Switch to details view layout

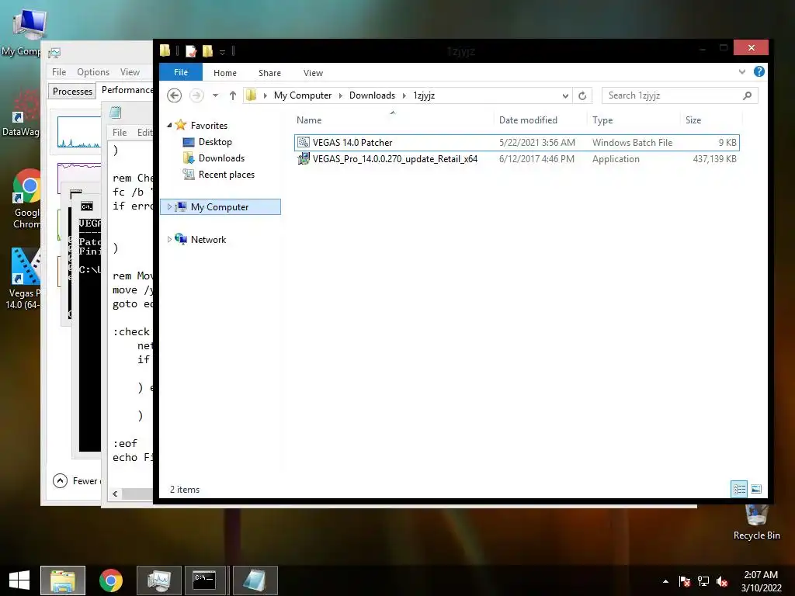pyautogui.click(x=739, y=489)
